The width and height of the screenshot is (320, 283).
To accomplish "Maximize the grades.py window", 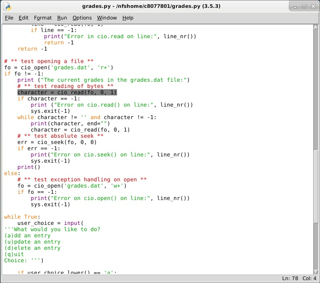I will [x=304, y=6].
